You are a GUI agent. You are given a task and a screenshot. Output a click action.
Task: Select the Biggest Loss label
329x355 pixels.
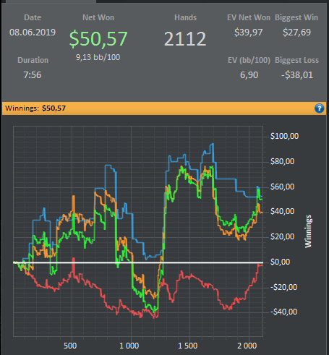(297, 60)
